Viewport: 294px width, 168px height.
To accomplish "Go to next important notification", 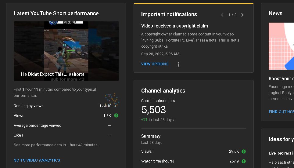I will click(x=242, y=15).
